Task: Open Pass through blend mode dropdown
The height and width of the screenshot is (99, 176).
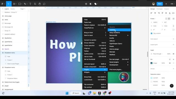Action: click(158, 54)
